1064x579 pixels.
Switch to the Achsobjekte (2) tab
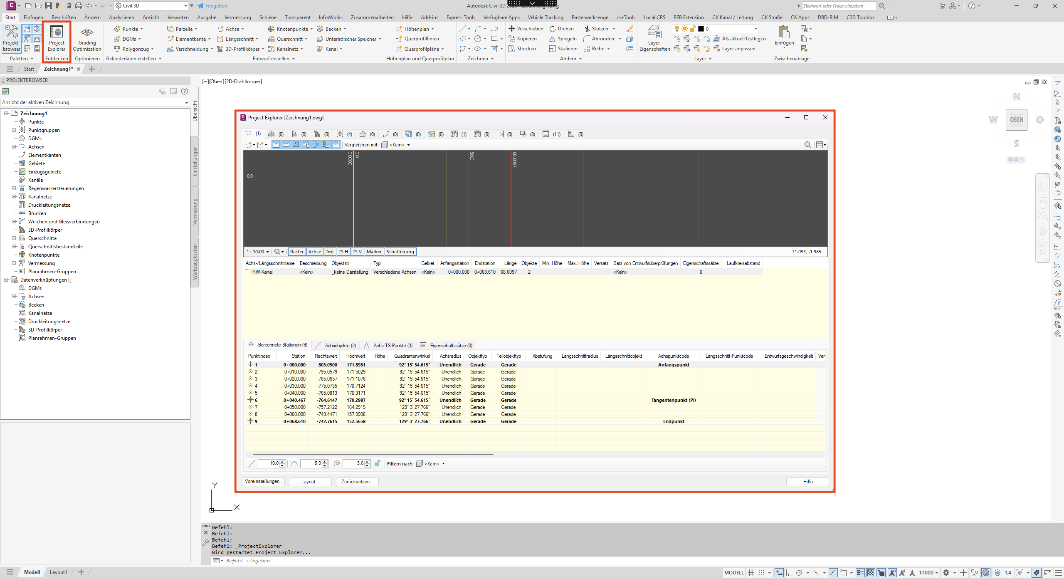coord(336,345)
